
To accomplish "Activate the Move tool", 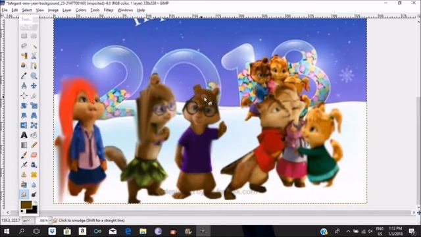I will (34, 86).
